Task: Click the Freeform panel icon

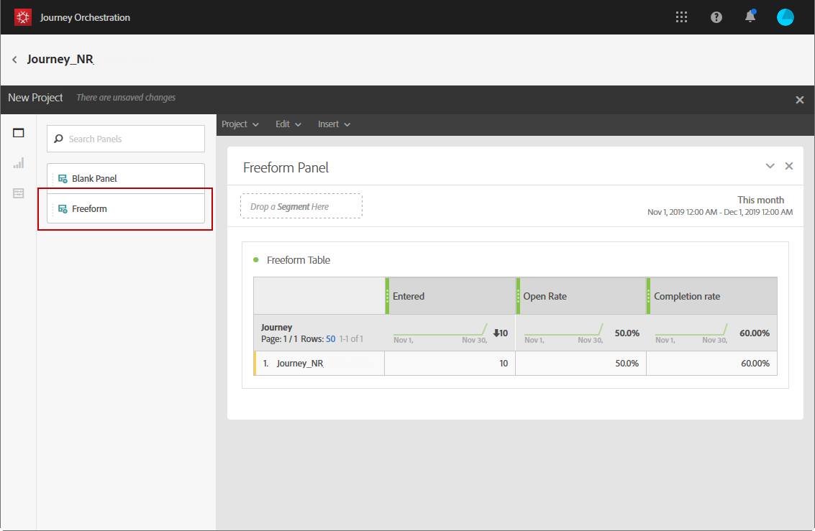Action: coord(63,208)
